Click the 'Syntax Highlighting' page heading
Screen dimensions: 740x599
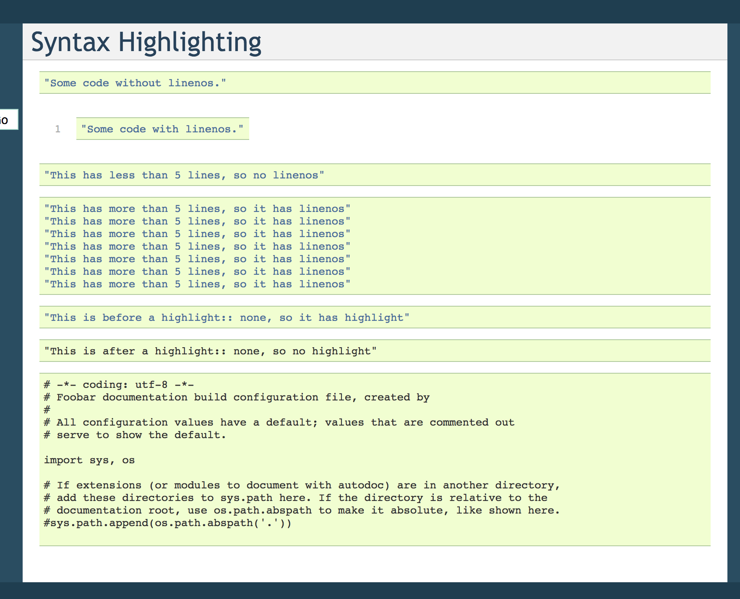[146, 41]
